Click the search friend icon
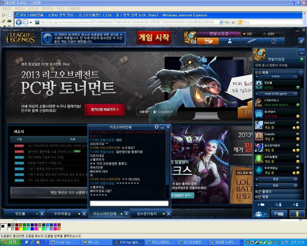307x246 pixels. 278,204
